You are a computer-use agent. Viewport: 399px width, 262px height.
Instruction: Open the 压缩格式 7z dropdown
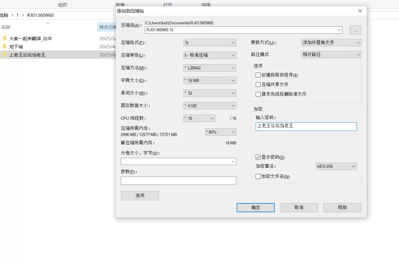(x=209, y=42)
